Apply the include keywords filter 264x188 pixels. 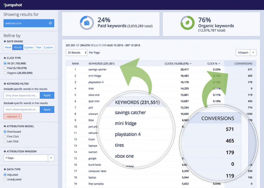[47, 95]
